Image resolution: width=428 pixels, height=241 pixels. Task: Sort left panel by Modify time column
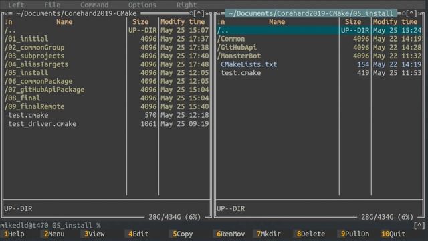(x=183, y=22)
